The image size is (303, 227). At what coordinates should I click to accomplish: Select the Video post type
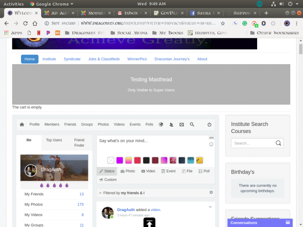click(148, 171)
